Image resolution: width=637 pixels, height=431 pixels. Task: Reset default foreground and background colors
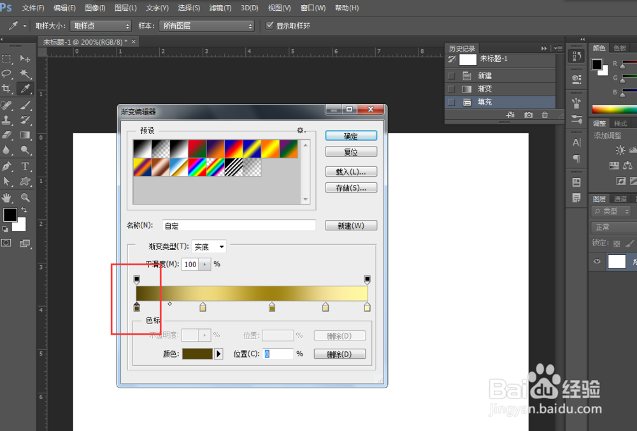coord(5,229)
